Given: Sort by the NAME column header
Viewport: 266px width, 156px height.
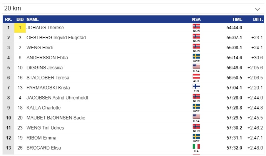Looking at the screenshot, I should point(33,19).
